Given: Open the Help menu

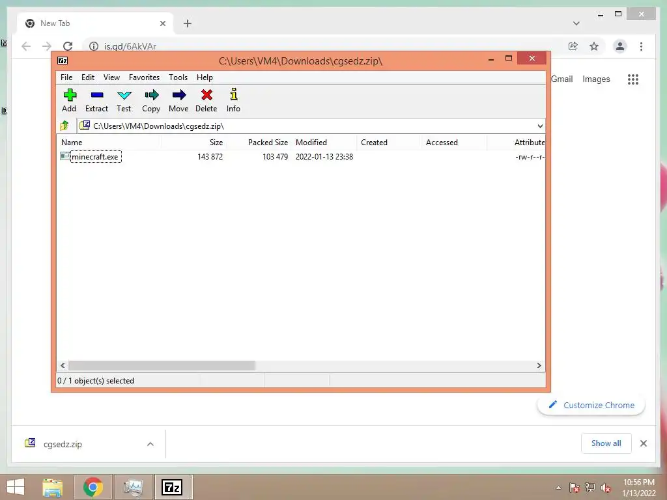Looking at the screenshot, I should [205, 77].
